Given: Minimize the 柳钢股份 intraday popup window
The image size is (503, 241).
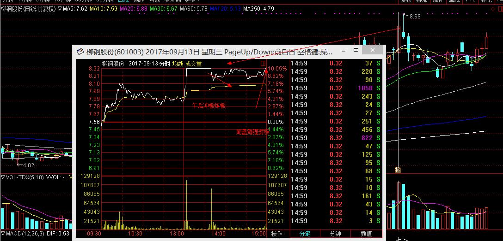Looking at the screenshot, I should point(344,51).
